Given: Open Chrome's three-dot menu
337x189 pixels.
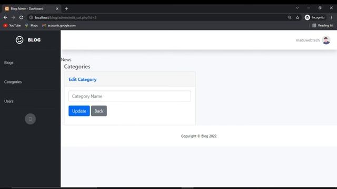Looking at the screenshot, I should click(x=332, y=17).
